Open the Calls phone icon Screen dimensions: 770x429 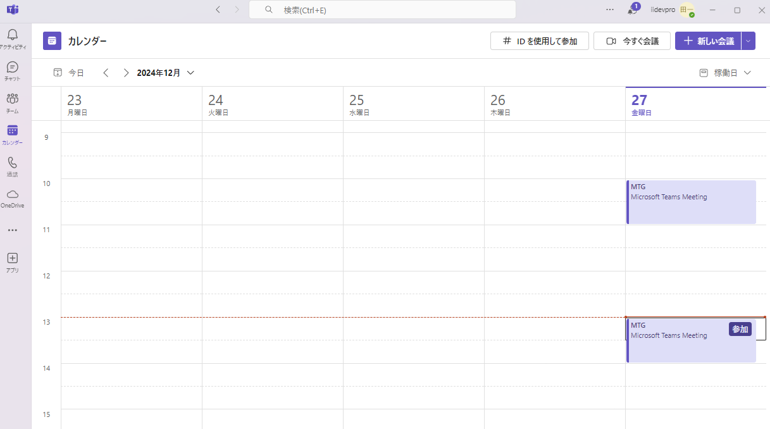click(x=12, y=163)
